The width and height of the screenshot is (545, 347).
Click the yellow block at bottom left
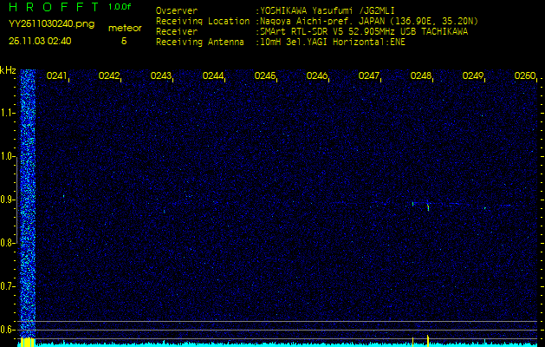(27, 343)
